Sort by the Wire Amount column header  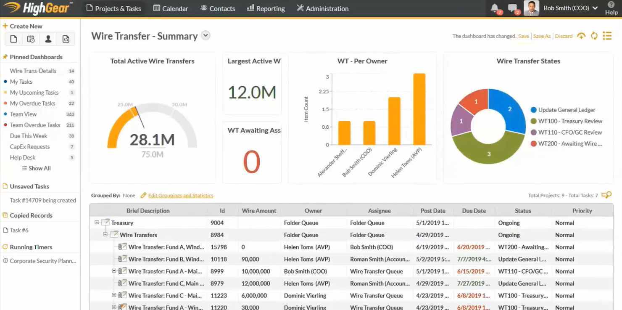coord(259,211)
